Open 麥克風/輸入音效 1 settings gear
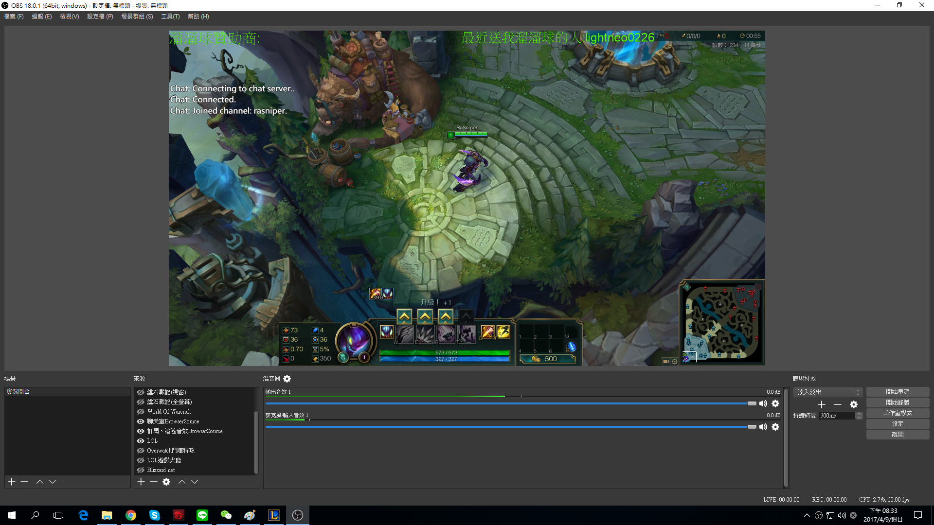934x525 pixels. [775, 427]
